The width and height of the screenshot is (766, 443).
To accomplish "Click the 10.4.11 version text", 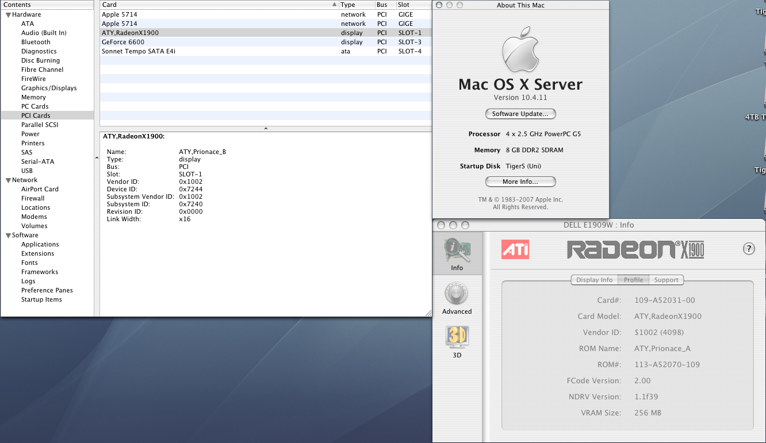I will 534,98.
